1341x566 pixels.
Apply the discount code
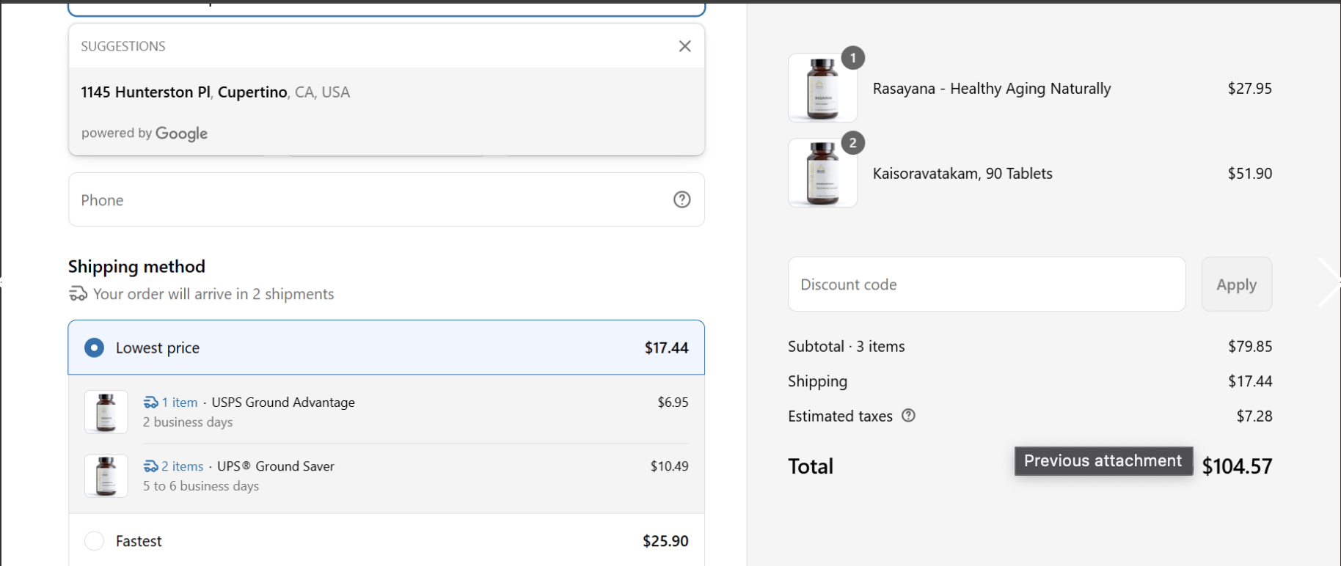[1236, 284]
